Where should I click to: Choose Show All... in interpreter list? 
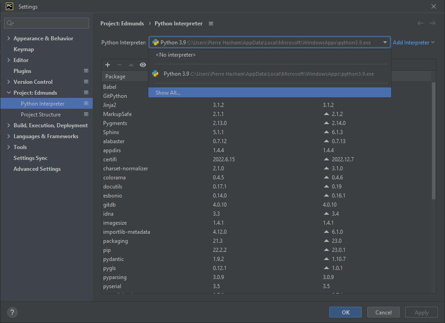pyautogui.click(x=270, y=93)
